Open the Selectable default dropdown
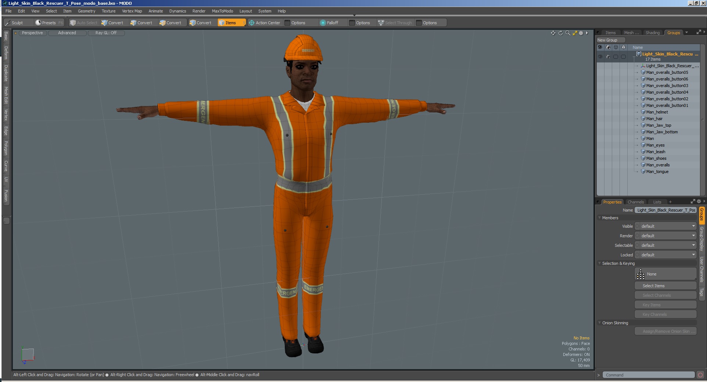This screenshot has height=382, width=707. [x=668, y=245]
